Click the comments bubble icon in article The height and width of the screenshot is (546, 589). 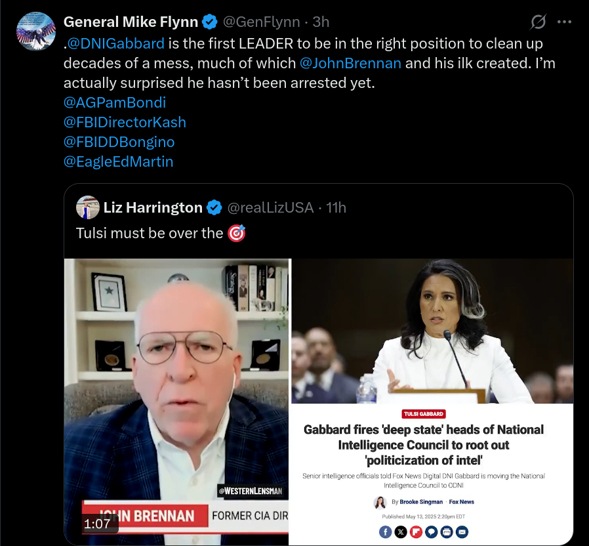(431, 532)
